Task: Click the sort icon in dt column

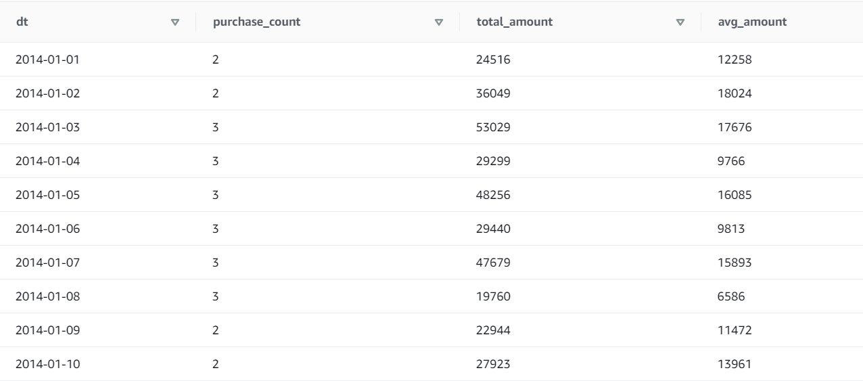Action: 177,22
